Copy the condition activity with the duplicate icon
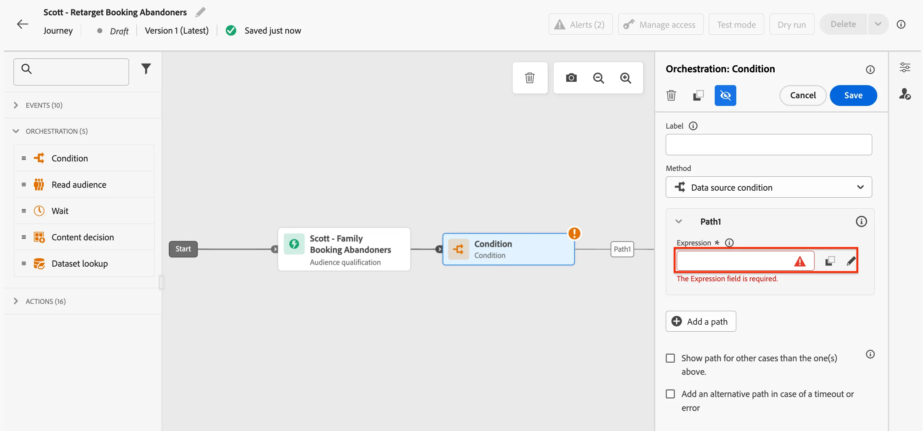923x431 pixels. (x=698, y=95)
